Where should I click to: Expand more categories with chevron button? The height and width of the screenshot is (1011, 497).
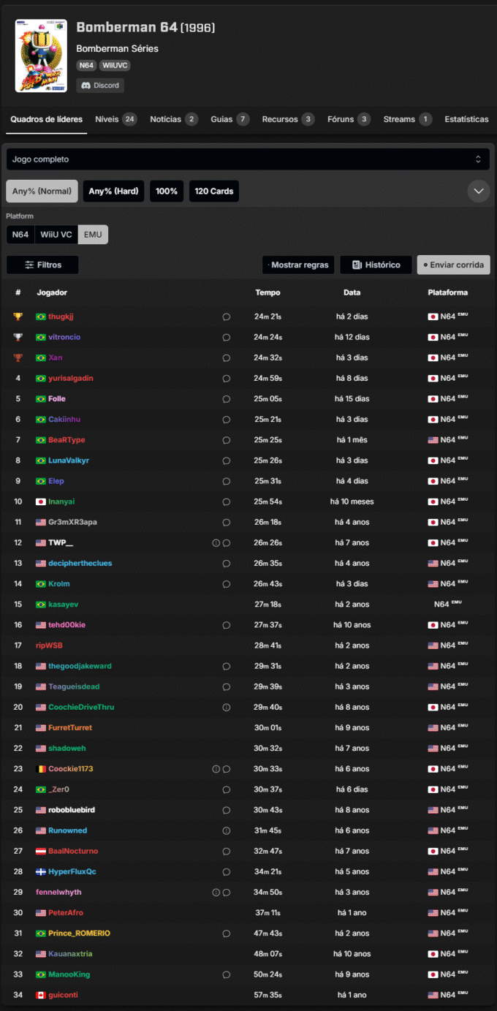point(479,192)
